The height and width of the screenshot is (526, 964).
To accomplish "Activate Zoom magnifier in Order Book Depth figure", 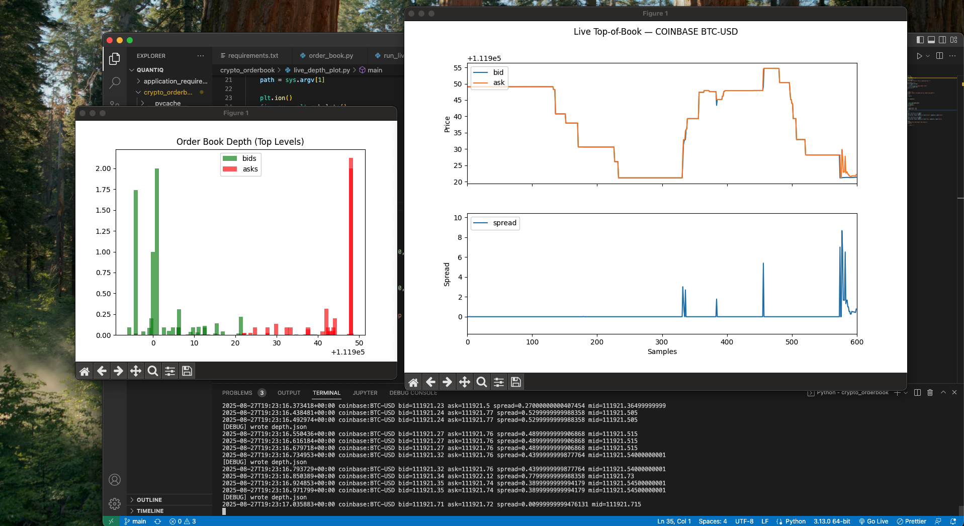I will (153, 371).
